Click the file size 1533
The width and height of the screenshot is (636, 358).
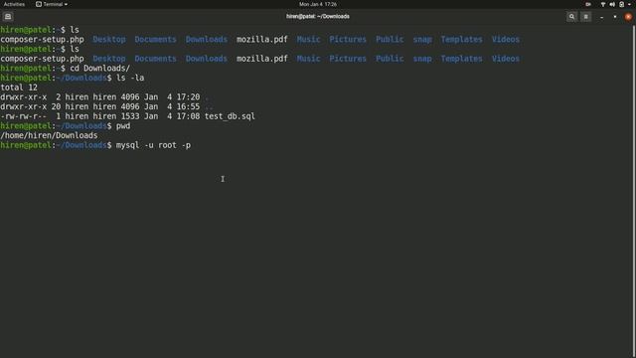(130, 116)
